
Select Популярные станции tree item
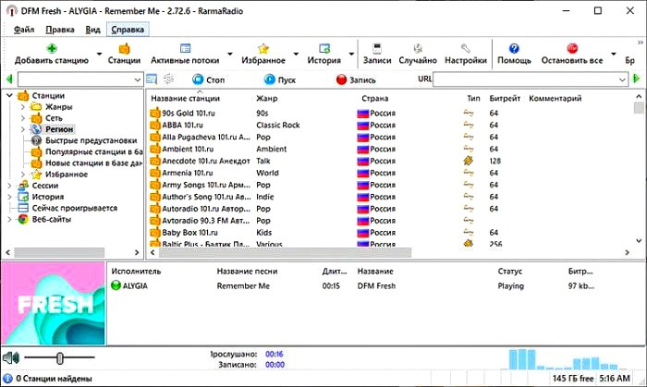[93, 151]
